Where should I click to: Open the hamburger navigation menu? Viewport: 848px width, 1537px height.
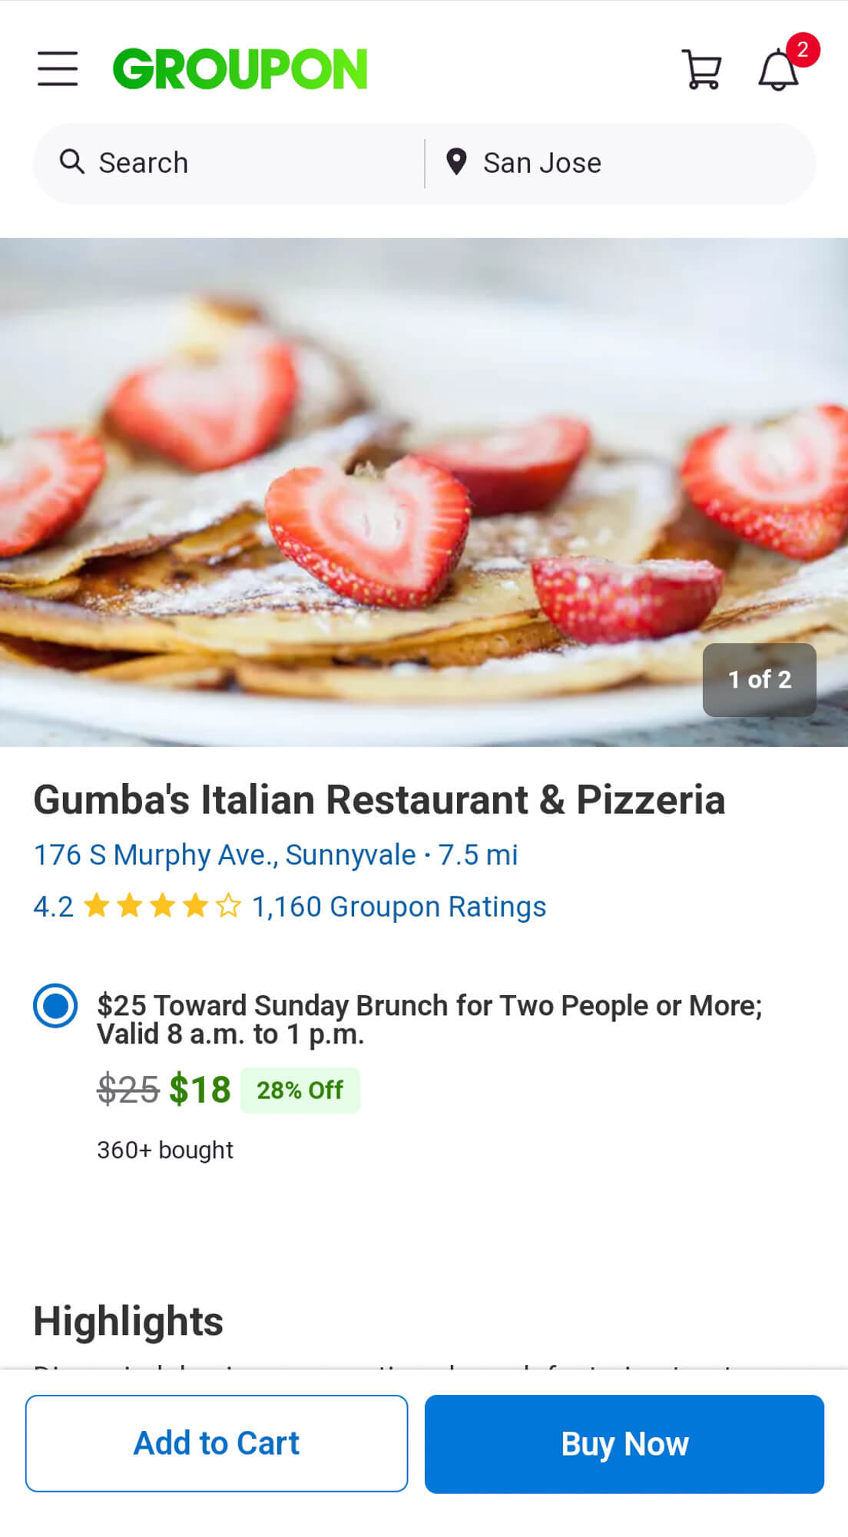(x=58, y=69)
